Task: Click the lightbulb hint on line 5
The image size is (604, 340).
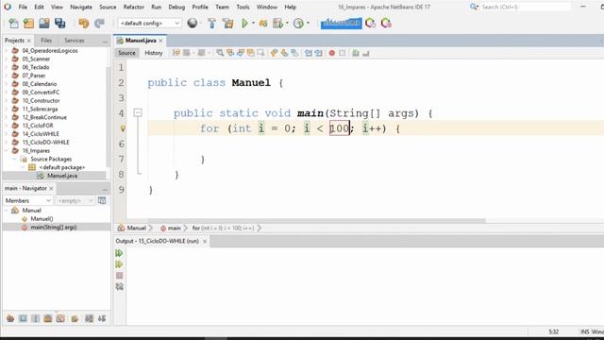Action: (123, 128)
